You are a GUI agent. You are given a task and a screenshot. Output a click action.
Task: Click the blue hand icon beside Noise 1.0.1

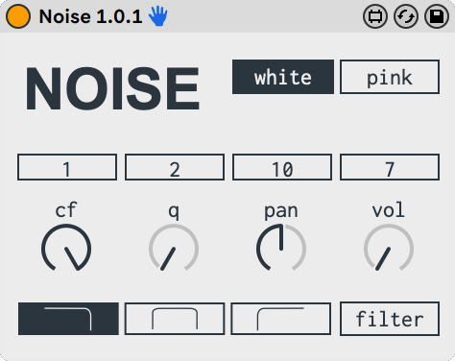158,16
